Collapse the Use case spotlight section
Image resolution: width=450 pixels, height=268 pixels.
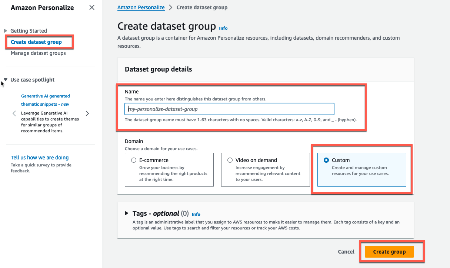coord(6,80)
